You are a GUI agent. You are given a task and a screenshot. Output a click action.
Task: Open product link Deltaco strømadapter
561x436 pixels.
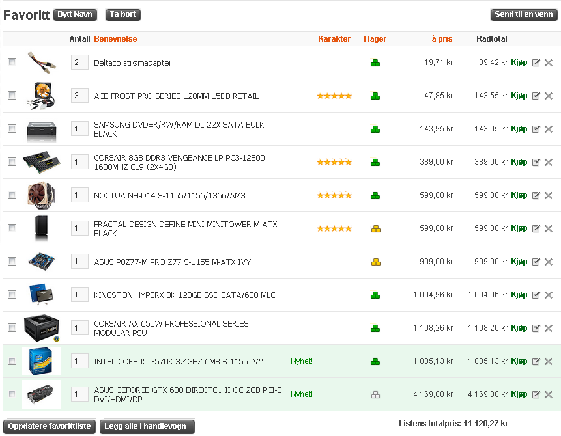click(x=133, y=63)
